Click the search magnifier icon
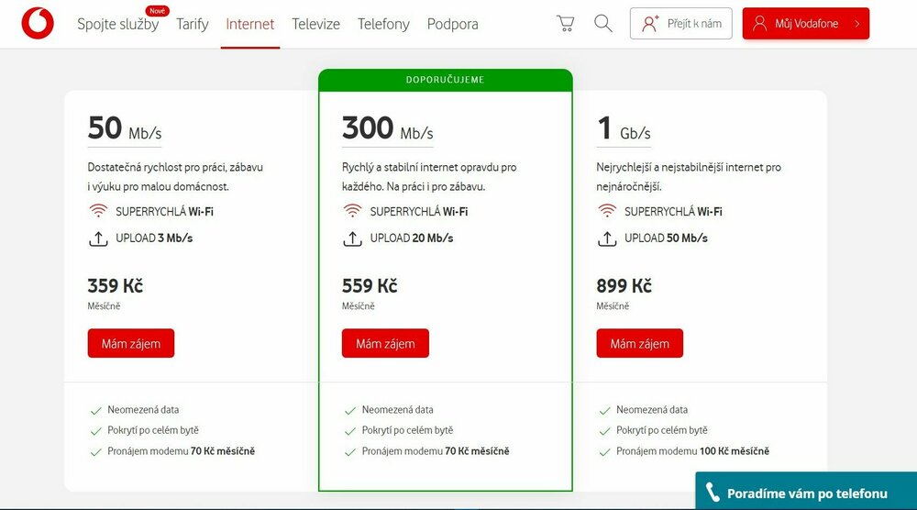 tap(602, 24)
